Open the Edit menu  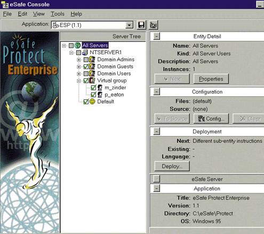coord(22,14)
